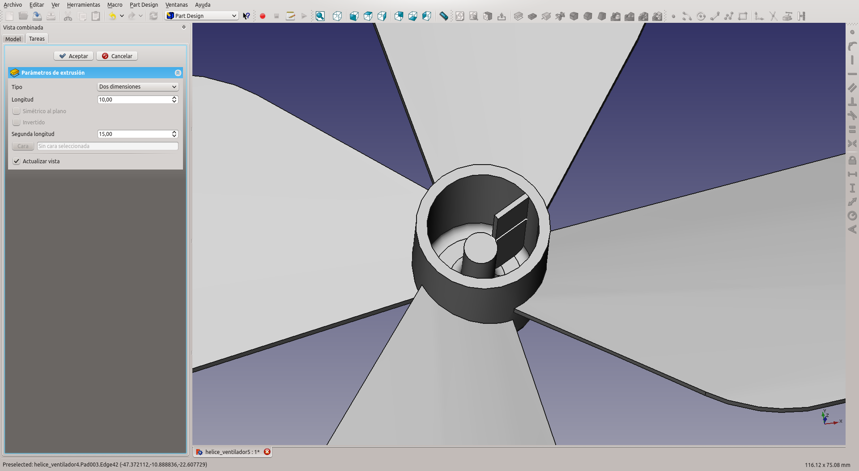Click the Polar pattern icon
859x471 pixels.
[x=643, y=16]
